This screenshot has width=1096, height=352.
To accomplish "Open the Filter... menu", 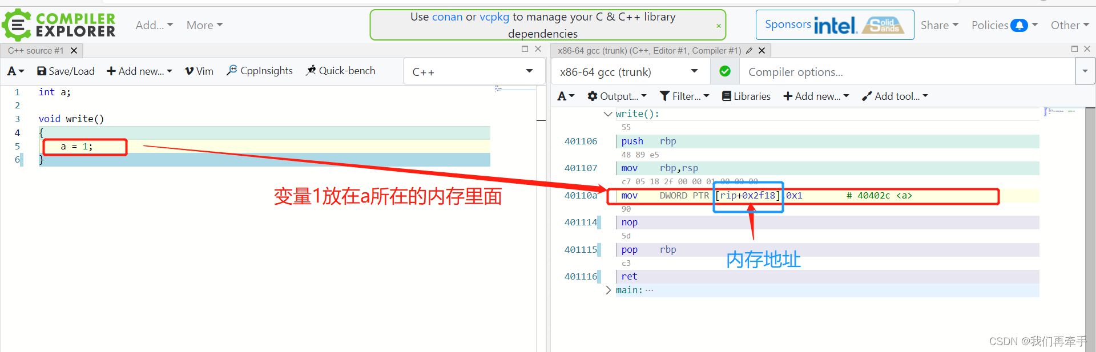I will tap(684, 96).
